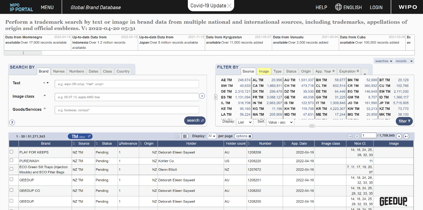
Task: Check the ECO Green Silt Traps row checkbox
Action: [12, 169]
